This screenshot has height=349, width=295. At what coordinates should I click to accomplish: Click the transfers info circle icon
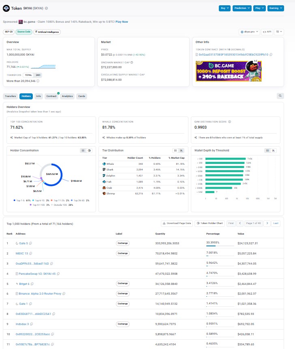38,81
